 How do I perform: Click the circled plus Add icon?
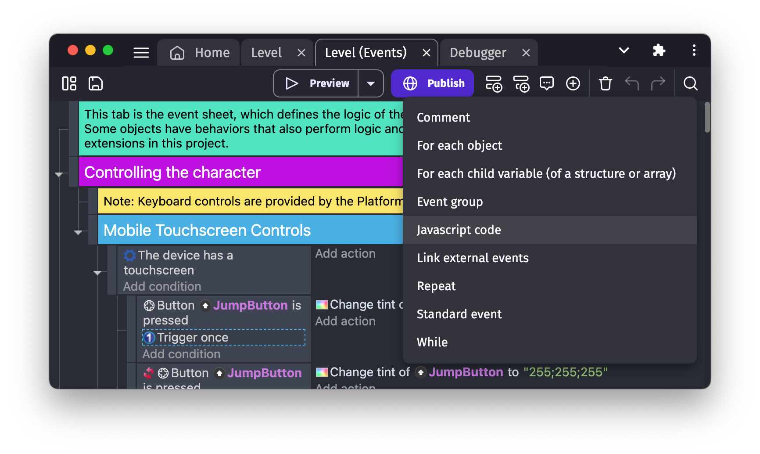(573, 83)
